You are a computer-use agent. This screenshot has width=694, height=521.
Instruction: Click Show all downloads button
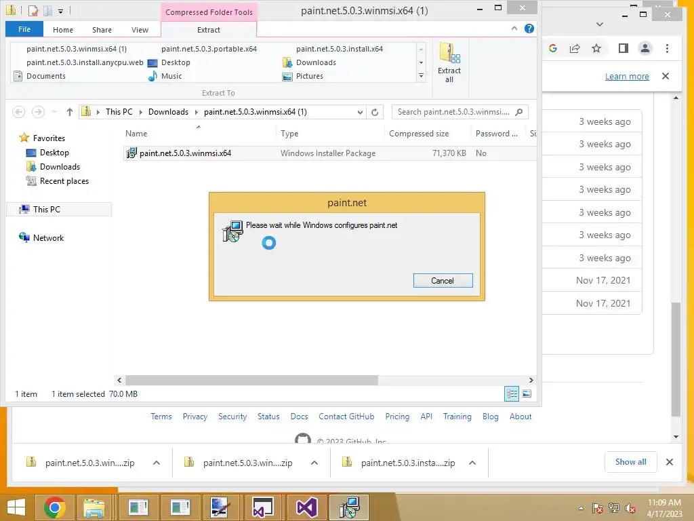pos(631,462)
